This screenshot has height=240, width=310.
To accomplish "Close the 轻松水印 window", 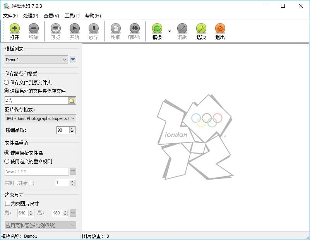I will [x=300, y=6].
